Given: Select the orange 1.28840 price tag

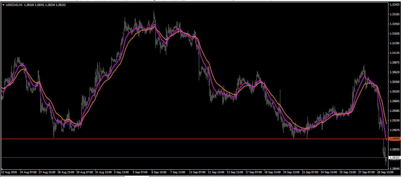Looking at the screenshot, I should 394,138.
